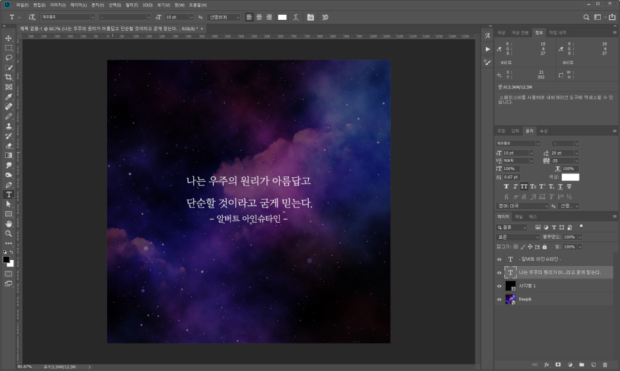Toggle All Caps in Character panel

[x=524, y=186]
